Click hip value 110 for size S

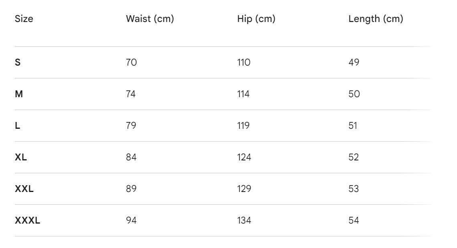pos(244,62)
